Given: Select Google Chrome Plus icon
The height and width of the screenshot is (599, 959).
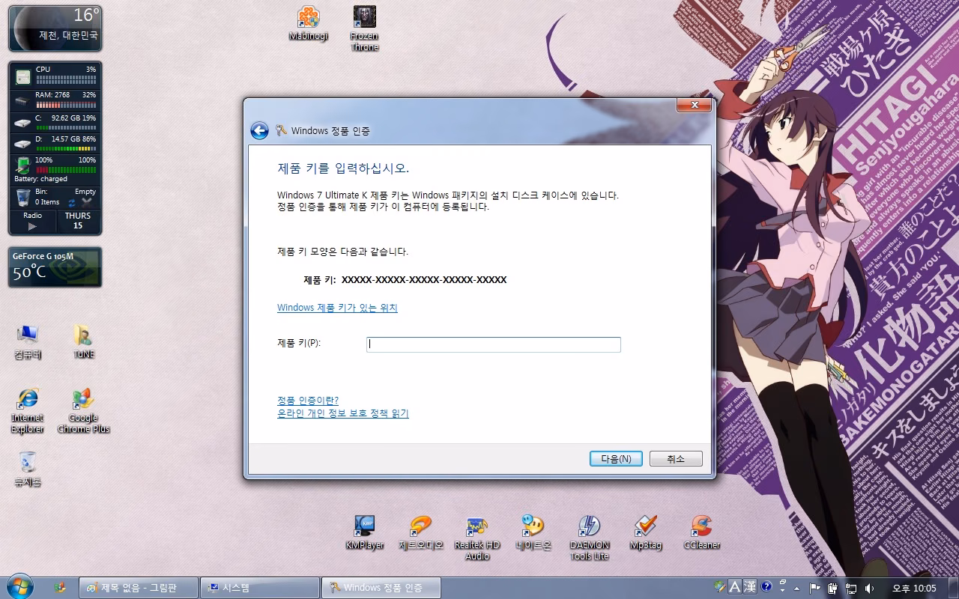Looking at the screenshot, I should (x=83, y=411).
